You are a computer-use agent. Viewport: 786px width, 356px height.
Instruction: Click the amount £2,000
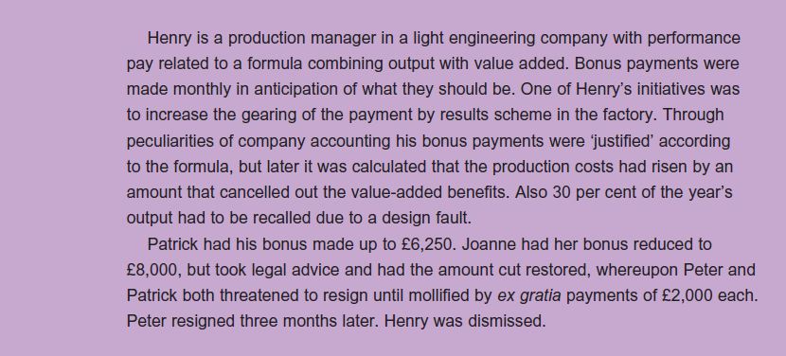tap(687, 295)
